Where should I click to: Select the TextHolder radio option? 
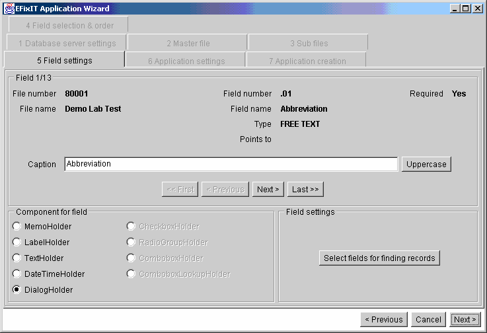tap(17, 258)
